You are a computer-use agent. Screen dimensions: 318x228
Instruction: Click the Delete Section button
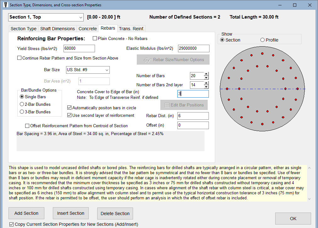click(x=115, y=214)
